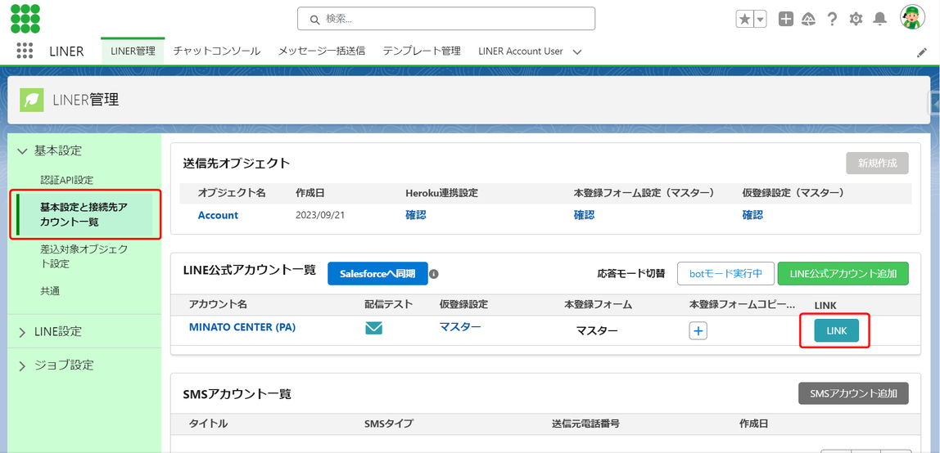Click the タイトル column header
Screen dimensions: 940x453
click(x=208, y=424)
